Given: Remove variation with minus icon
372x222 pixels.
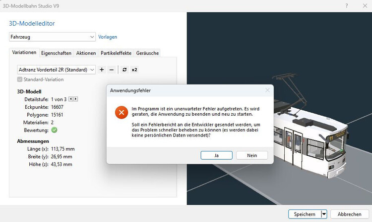Looking at the screenshot, I should pyautogui.click(x=112, y=70).
